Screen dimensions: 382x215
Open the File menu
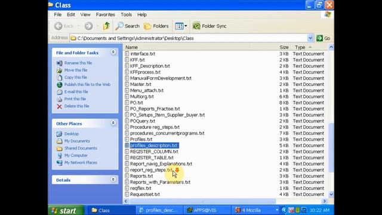coord(58,14)
